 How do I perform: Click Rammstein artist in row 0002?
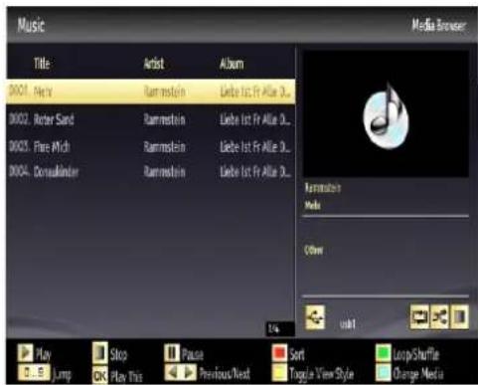coord(164,119)
